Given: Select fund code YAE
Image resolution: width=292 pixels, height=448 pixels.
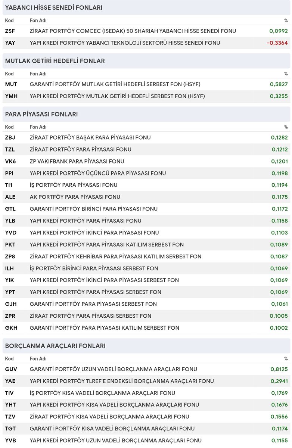Looking at the screenshot, I should (10, 382).
